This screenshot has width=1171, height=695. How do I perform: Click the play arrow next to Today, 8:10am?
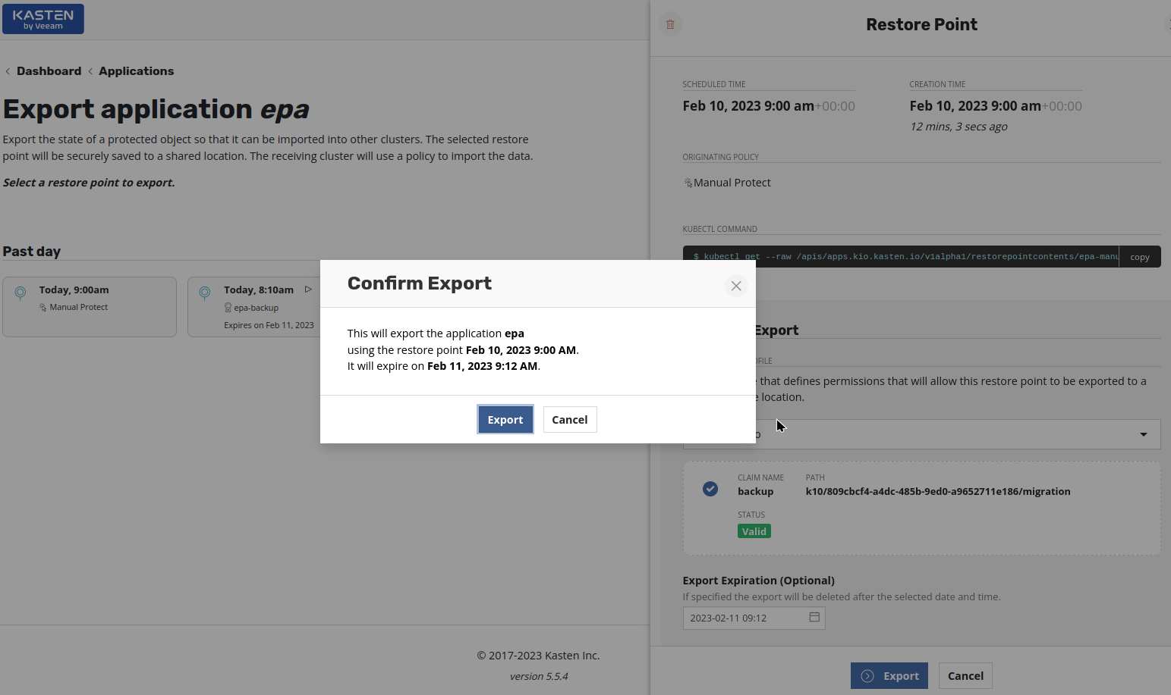click(308, 290)
